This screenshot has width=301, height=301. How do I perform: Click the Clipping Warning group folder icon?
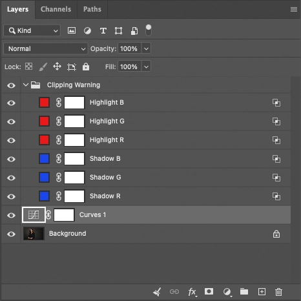pos(36,85)
